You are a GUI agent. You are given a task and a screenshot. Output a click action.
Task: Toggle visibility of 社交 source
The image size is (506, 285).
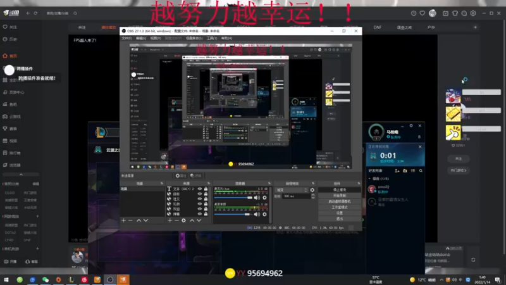coord(200,199)
